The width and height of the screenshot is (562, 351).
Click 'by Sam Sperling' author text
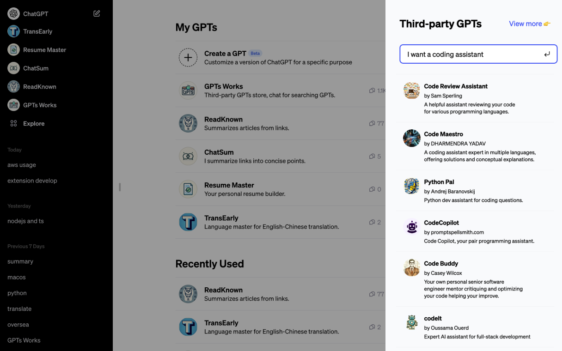click(x=443, y=96)
